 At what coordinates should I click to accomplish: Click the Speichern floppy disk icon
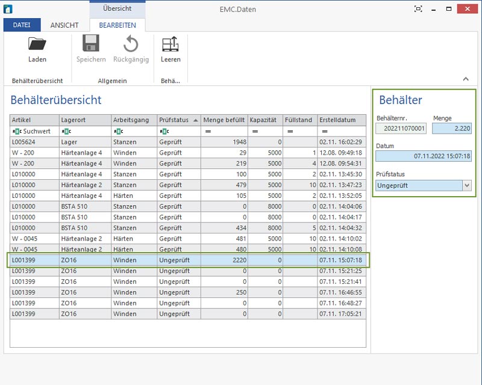91,45
